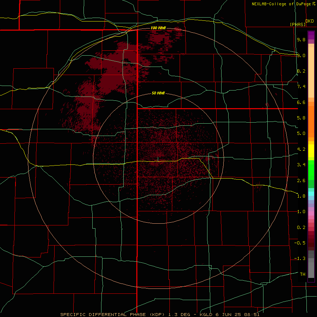Click the 5.0 scale value
The height and width of the screenshot is (317, 317).
coord(301,133)
